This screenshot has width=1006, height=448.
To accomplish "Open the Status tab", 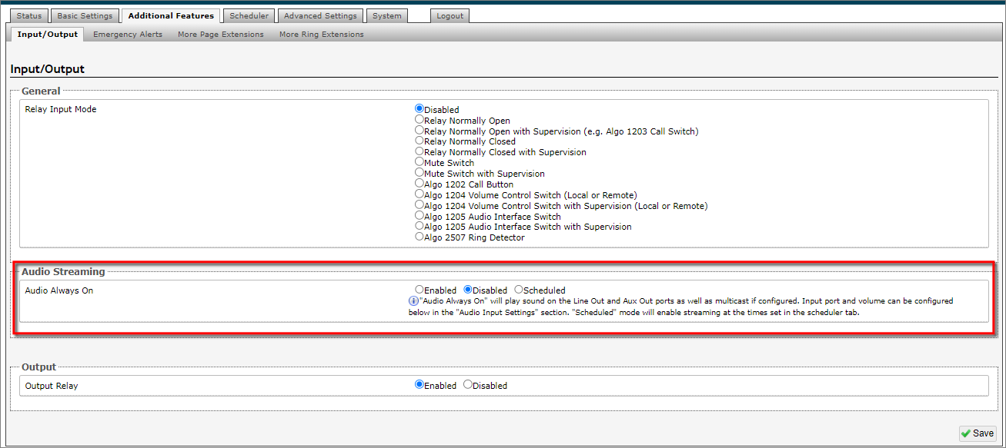I will point(29,16).
